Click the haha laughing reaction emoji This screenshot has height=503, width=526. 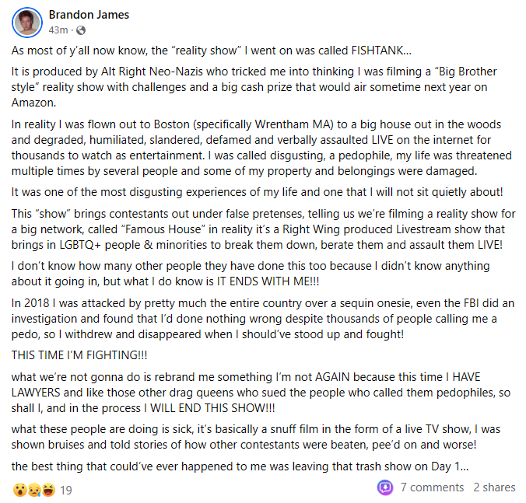click(x=49, y=490)
